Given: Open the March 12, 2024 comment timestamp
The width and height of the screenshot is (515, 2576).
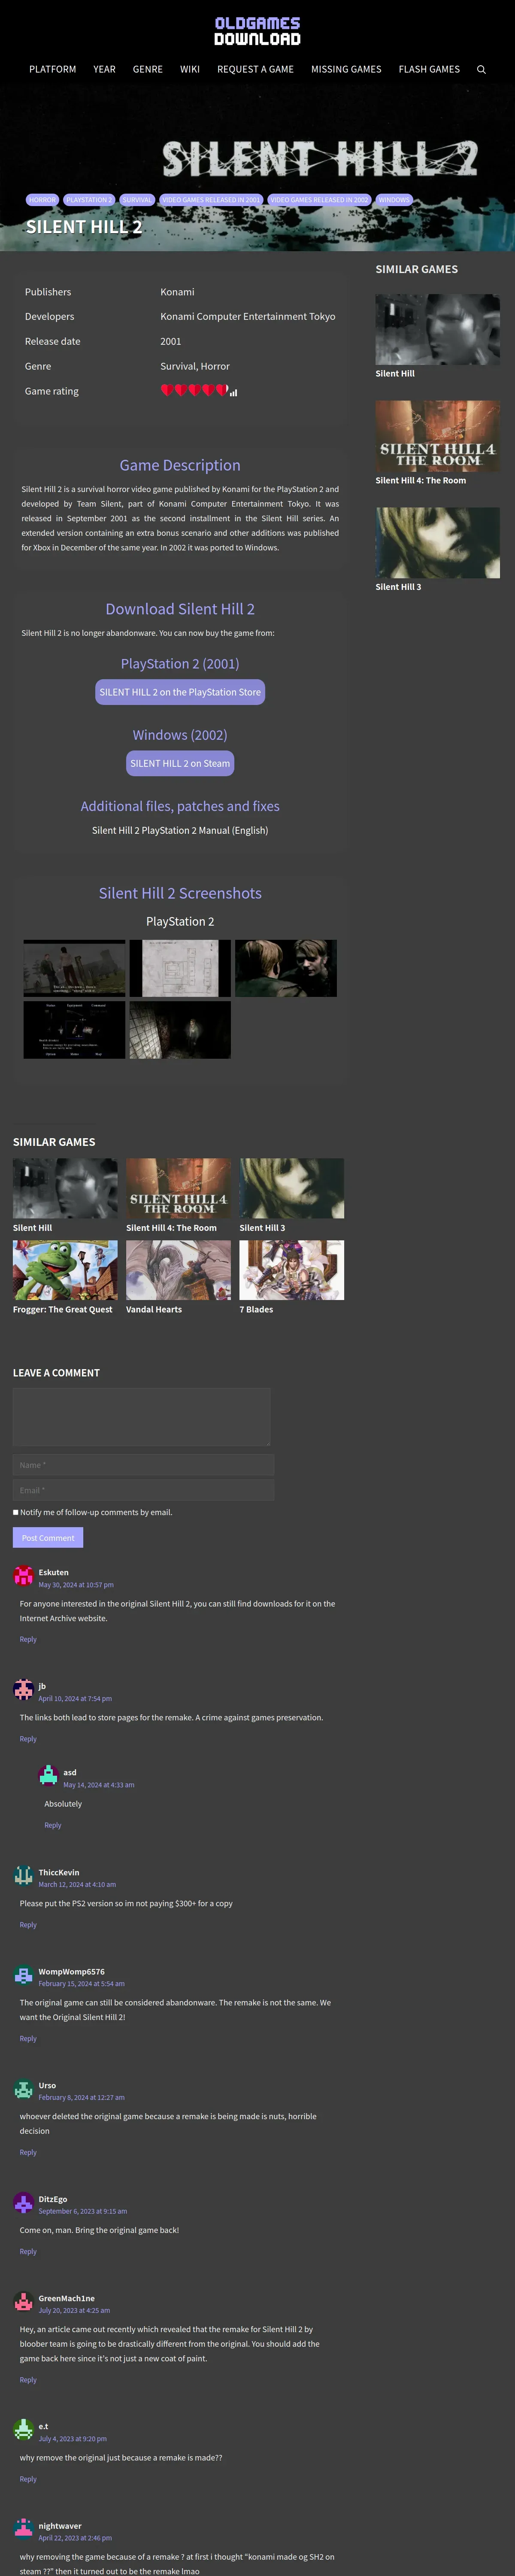Looking at the screenshot, I should pyautogui.click(x=77, y=1885).
